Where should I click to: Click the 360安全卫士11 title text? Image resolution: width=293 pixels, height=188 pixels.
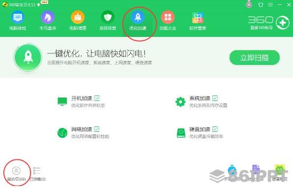coord(22,5)
